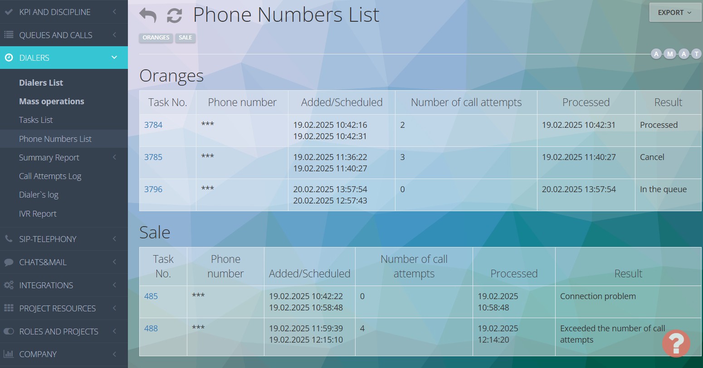Click Oranges table Result column header
Viewport: 703px width, 368px height.
pyautogui.click(x=668, y=102)
